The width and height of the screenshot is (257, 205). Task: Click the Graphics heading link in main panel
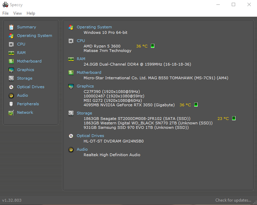(85, 86)
